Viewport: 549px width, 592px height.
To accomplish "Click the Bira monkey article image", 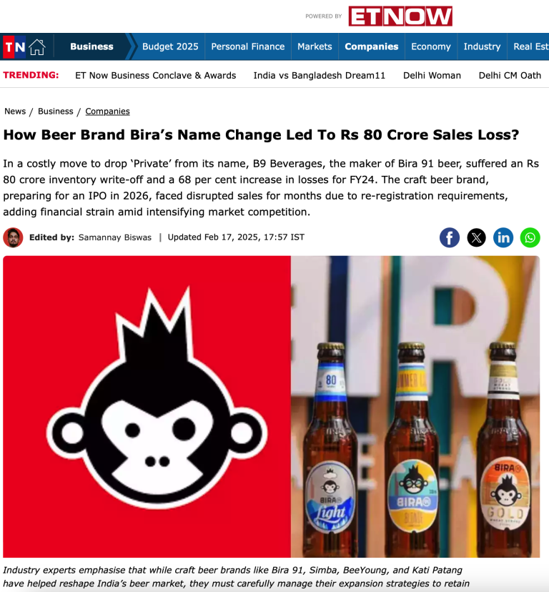I will pos(272,407).
